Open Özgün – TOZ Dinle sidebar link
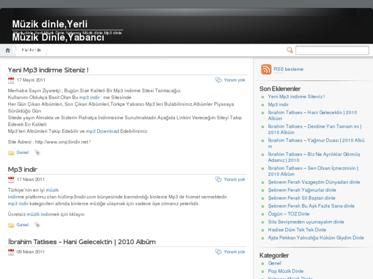Screen dimensions: 373x279 click(x=288, y=214)
